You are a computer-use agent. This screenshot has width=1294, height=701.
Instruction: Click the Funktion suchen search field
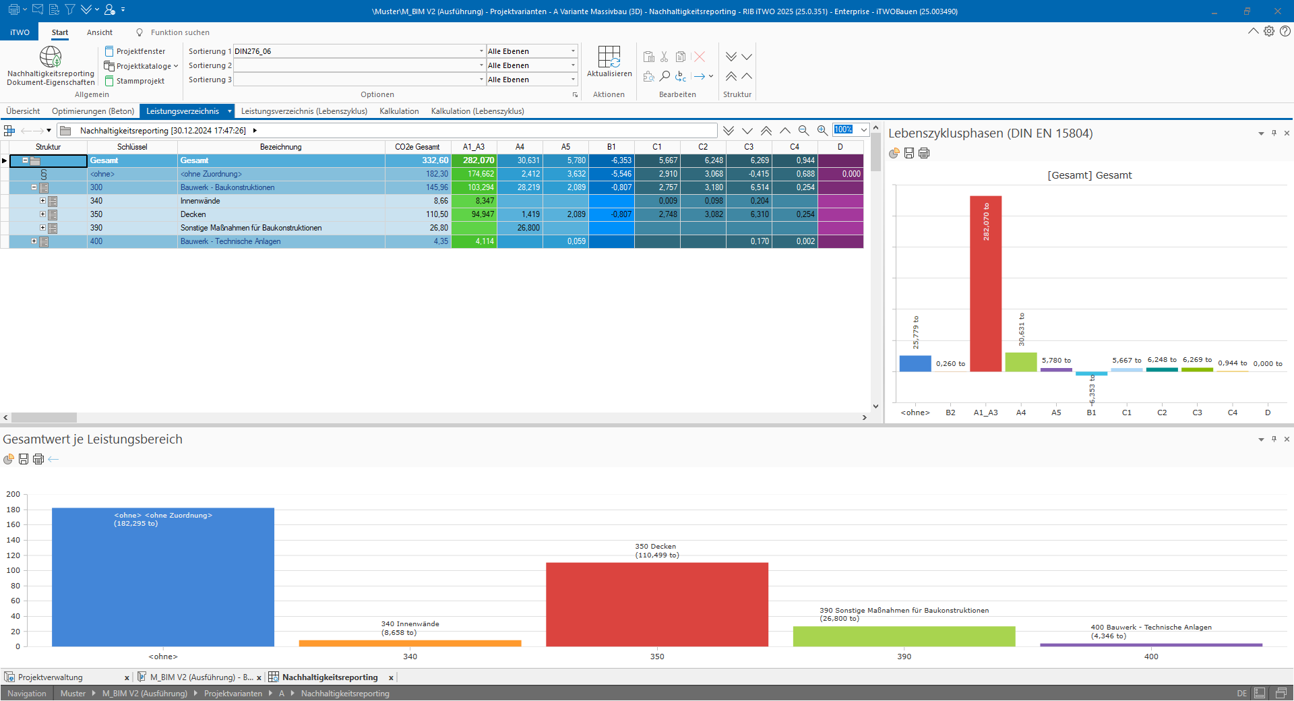[x=180, y=32]
